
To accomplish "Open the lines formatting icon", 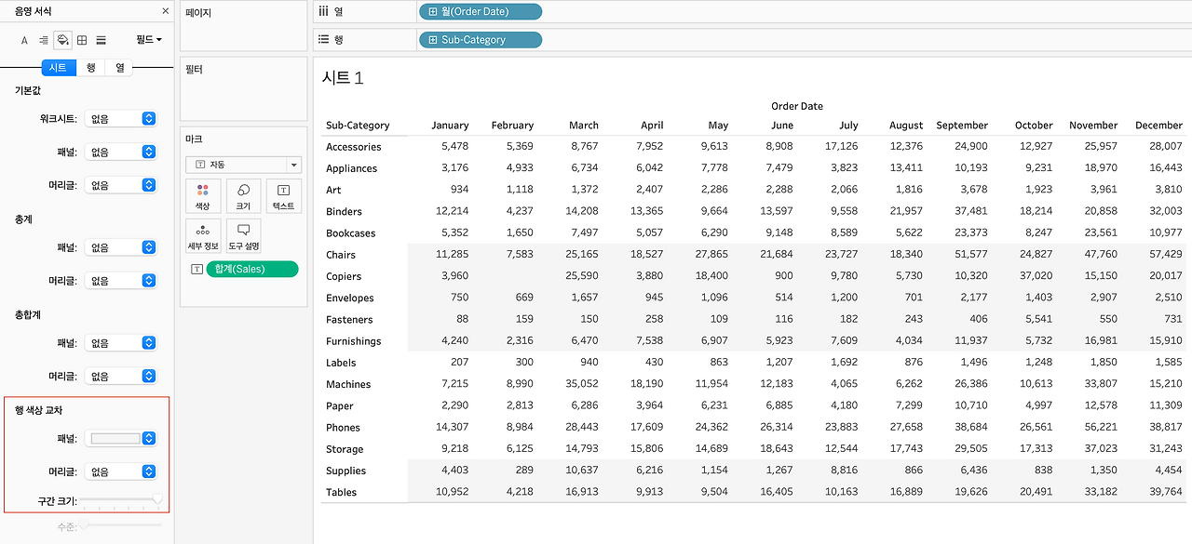I will click(101, 40).
